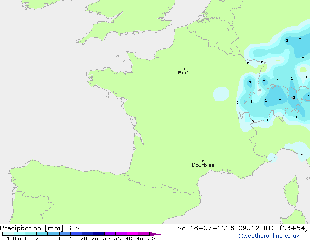
Task: Click the legend scale label '40'
Action: click(129, 238)
